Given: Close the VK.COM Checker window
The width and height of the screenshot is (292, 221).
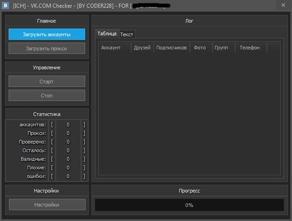Looking at the screenshot, I should [x=283, y=5].
